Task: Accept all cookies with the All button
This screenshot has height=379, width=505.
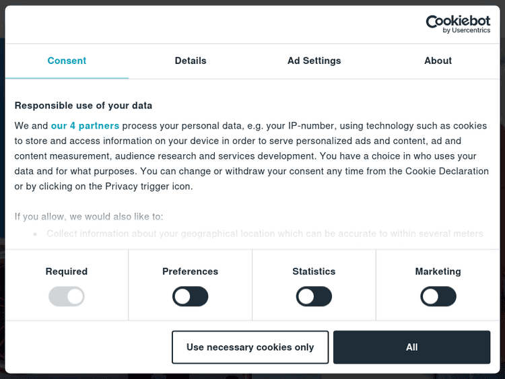Action: pos(411,347)
